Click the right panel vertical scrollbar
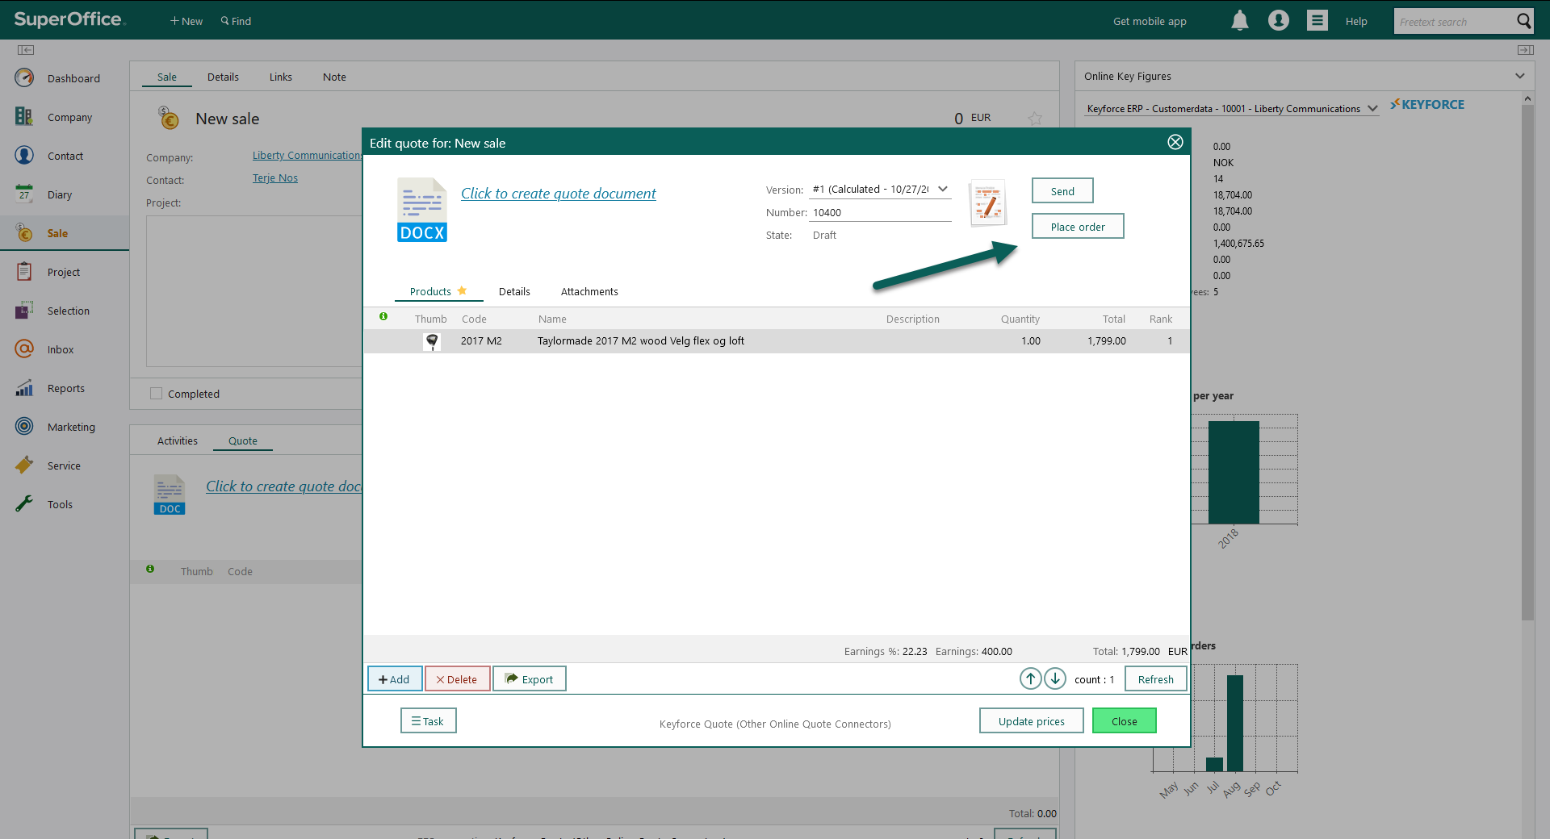 [x=1527, y=363]
